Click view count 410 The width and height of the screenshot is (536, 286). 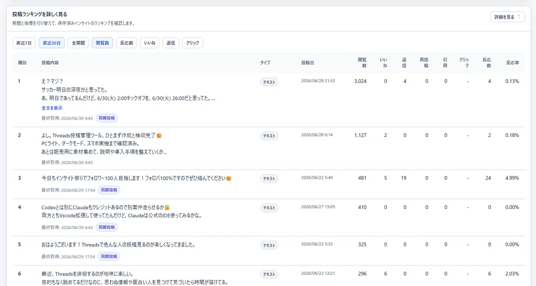point(362,207)
